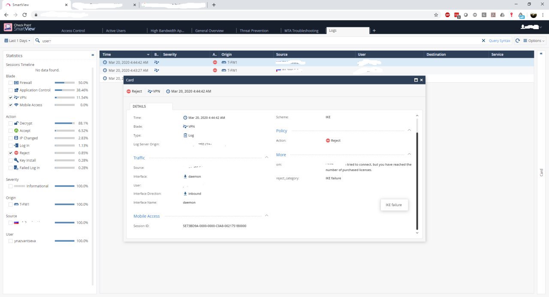Screen dimensions: 549x297
Task: Uncheck the VPN blade filter
Action: pos(11,97)
